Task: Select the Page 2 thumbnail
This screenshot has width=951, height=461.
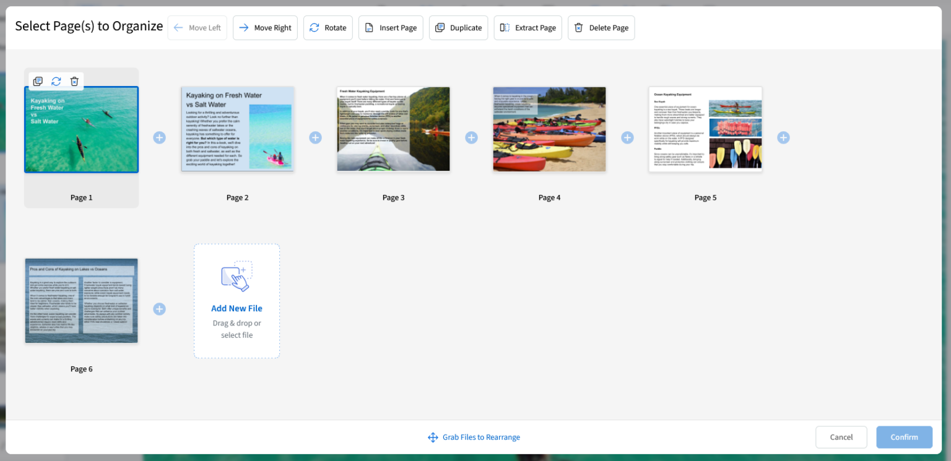Action: (x=238, y=129)
